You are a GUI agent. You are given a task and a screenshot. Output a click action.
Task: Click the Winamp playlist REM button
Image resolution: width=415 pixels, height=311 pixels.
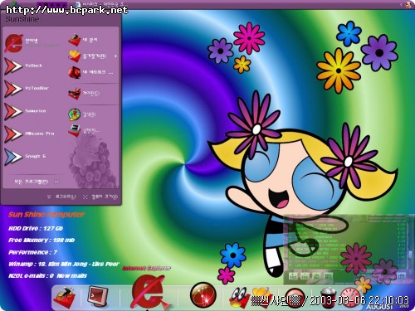click(x=305, y=276)
